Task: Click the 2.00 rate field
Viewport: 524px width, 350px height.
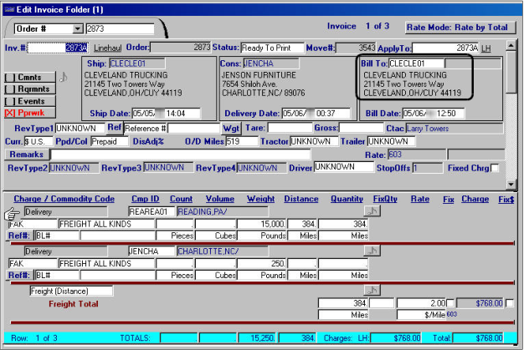Action: pyautogui.click(x=421, y=303)
